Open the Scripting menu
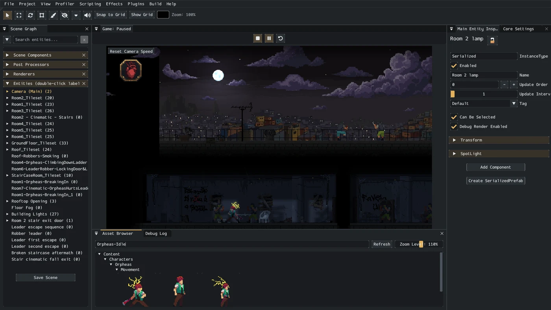This screenshot has height=310, width=551. pyautogui.click(x=90, y=4)
